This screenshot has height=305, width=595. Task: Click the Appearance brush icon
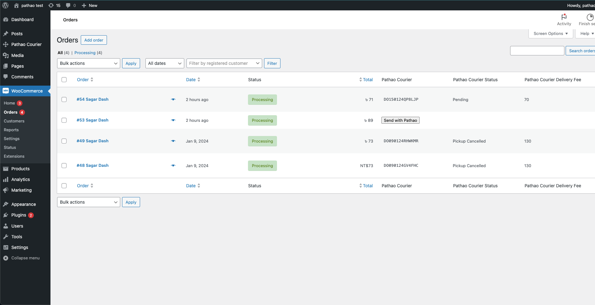coord(6,204)
